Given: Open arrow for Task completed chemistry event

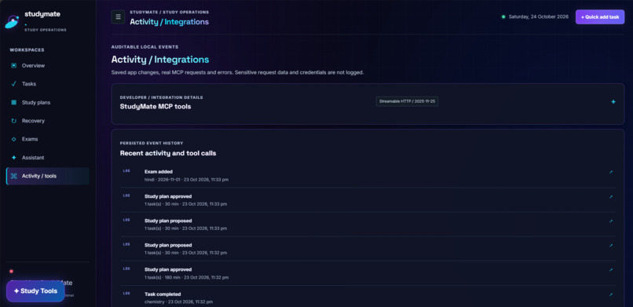Looking at the screenshot, I should click(x=611, y=294).
